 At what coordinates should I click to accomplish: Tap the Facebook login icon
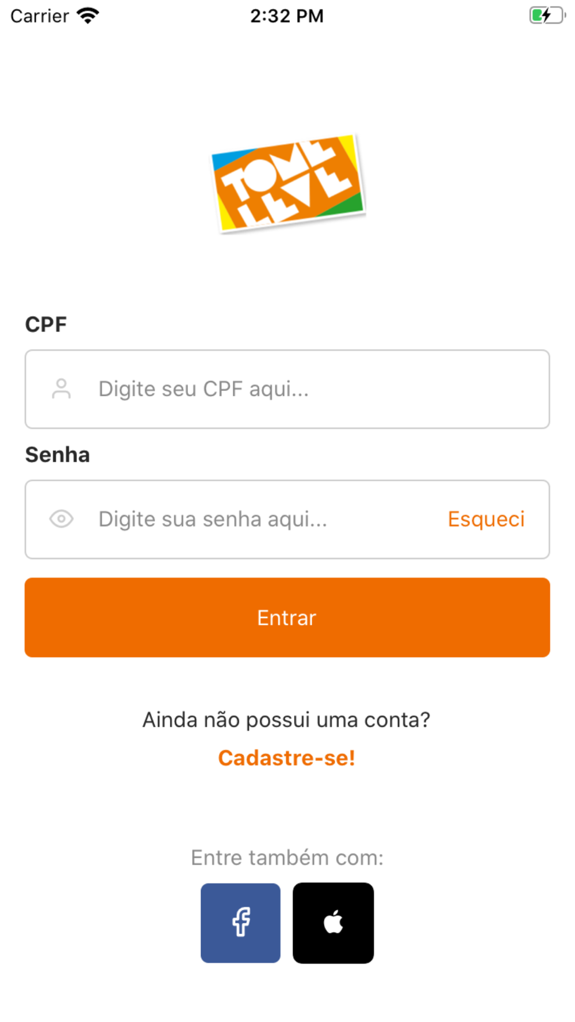[240, 923]
